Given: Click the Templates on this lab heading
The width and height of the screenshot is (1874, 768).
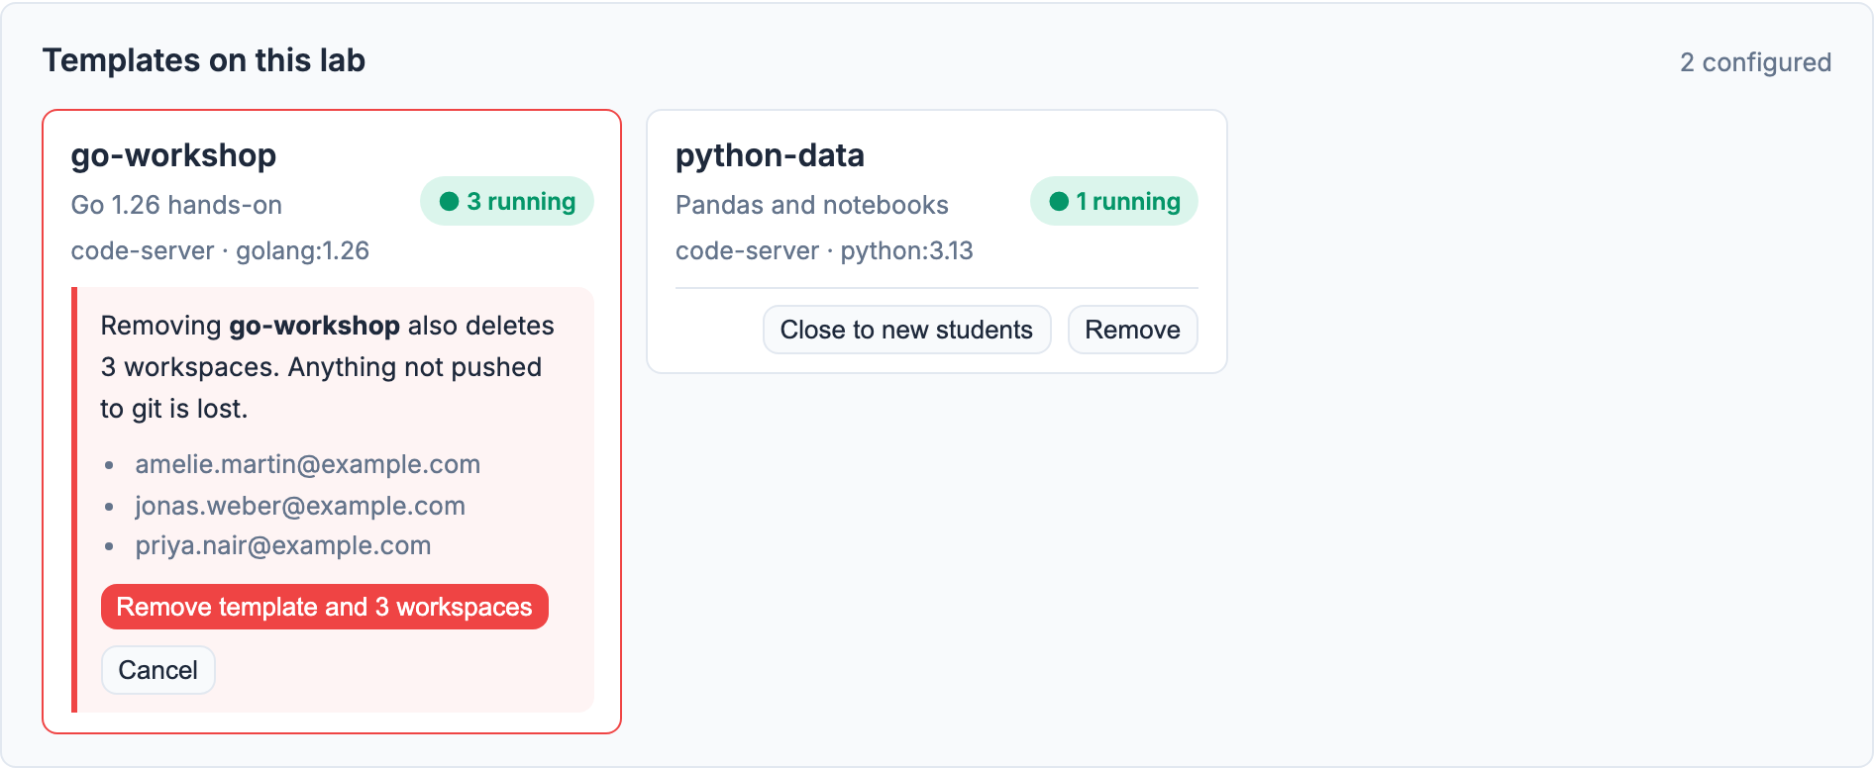Looking at the screenshot, I should point(204,60).
